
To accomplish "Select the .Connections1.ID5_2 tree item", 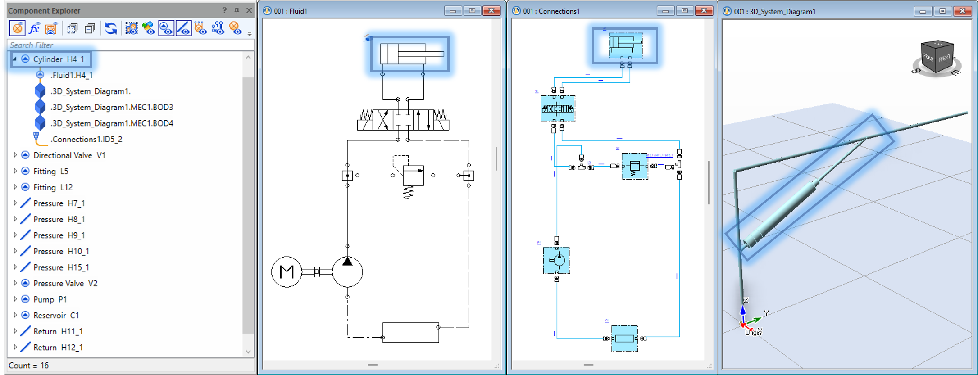I will pos(86,140).
